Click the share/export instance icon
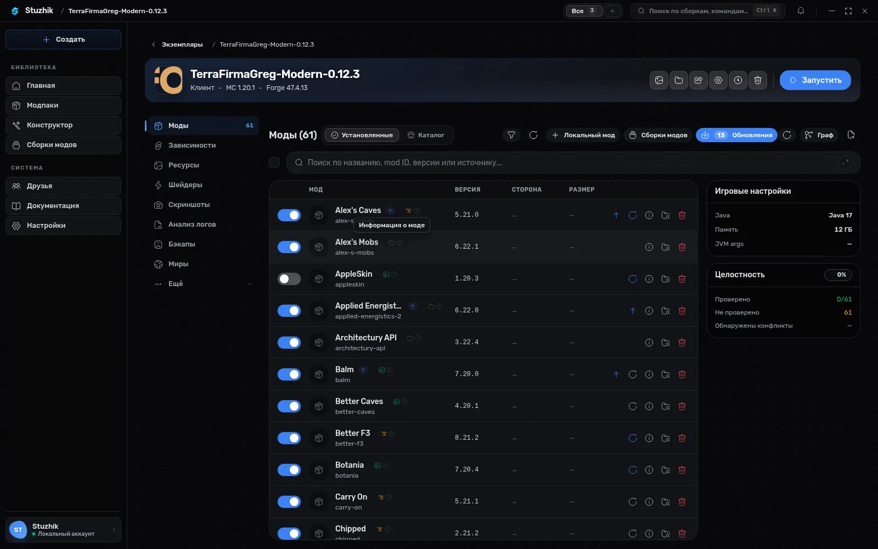The width and height of the screenshot is (878, 549). coord(699,80)
